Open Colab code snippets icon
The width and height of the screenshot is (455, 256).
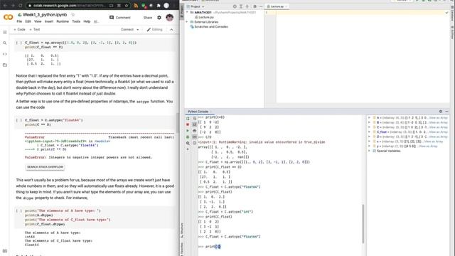(5, 54)
